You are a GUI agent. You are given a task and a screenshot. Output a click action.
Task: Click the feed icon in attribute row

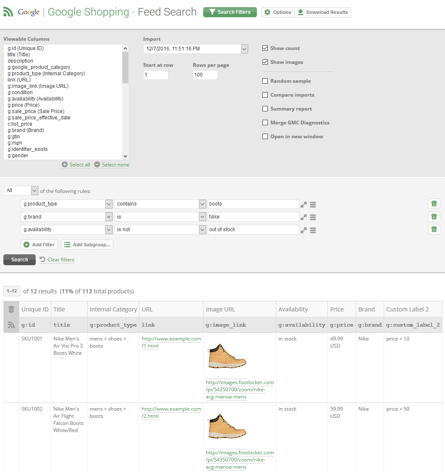pos(11,325)
